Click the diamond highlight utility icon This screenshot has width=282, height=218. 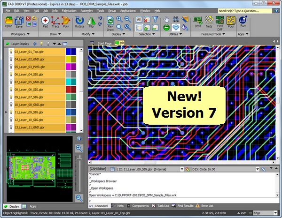click(175, 28)
